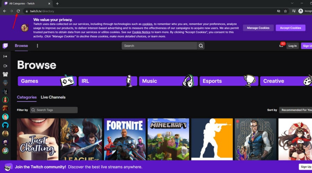Open the Just Chatting category thumbnail
The height and width of the screenshot is (173, 312).
(37, 139)
